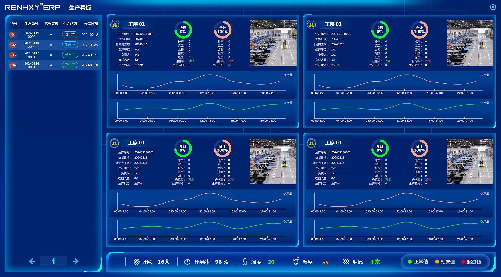
Task: Click the 'A' badge in top-left process panel
Action: pos(115,25)
